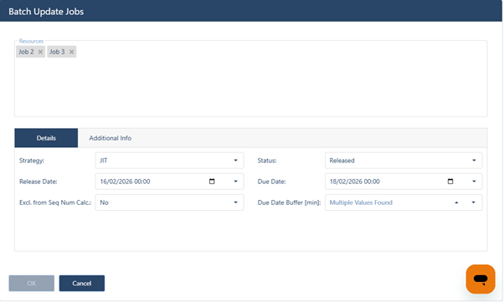This screenshot has height=302, width=504.
Task: Click the OK button
Action: click(32, 283)
